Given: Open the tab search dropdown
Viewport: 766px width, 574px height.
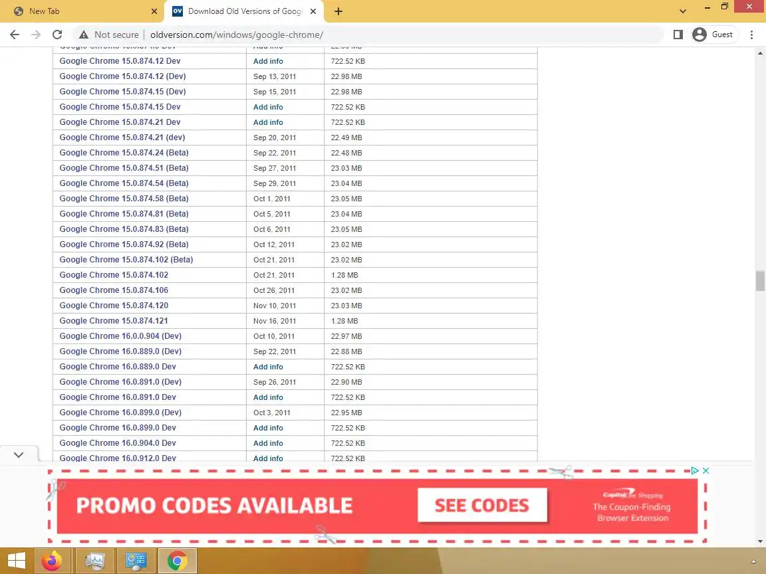Looking at the screenshot, I should click(x=682, y=11).
